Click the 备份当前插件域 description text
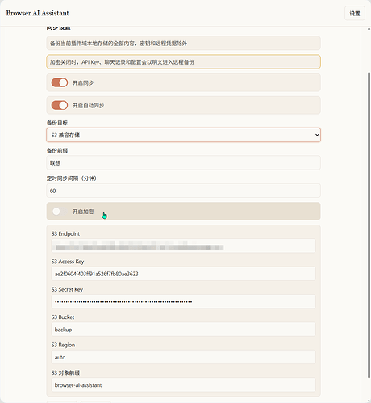This screenshot has width=371, height=403. (119, 43)
